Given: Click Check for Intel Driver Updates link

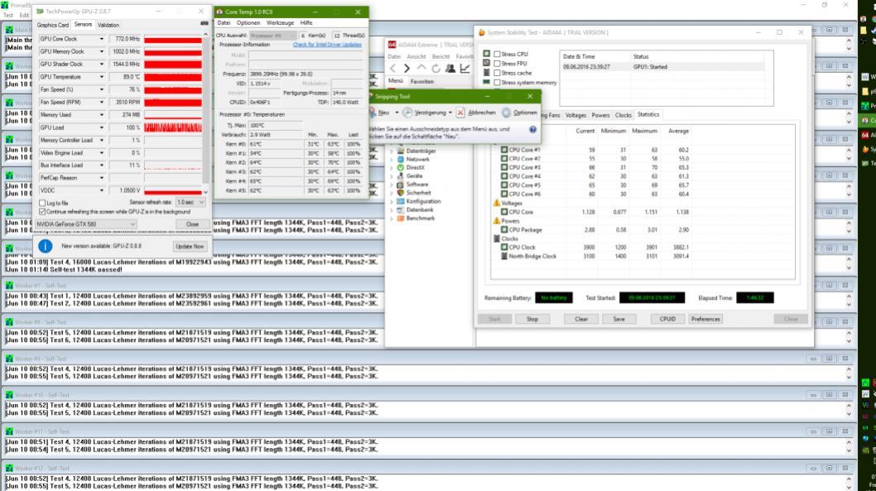Looking at the screenshot, I should [327, 45].
